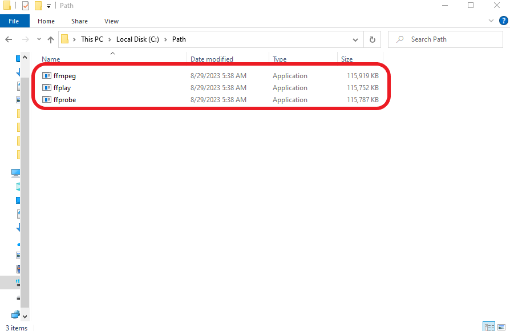Expand the ribbon with the chevron
The height and width of the screenshot is (331, 510).
491,21
